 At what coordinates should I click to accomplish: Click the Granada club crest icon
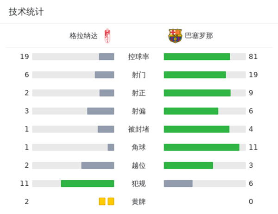pos(107,35)
